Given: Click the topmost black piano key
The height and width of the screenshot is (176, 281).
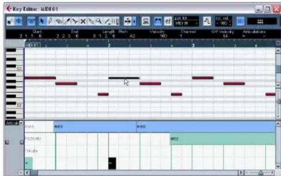Looking at the screenshot, I should tap(11, 50).
